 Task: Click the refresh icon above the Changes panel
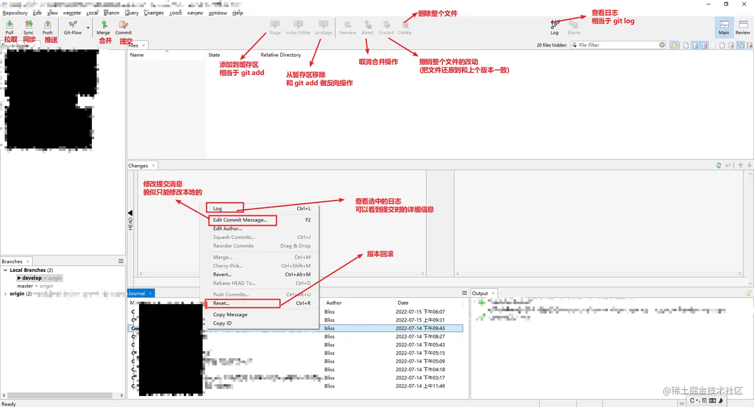coord(719,165)
